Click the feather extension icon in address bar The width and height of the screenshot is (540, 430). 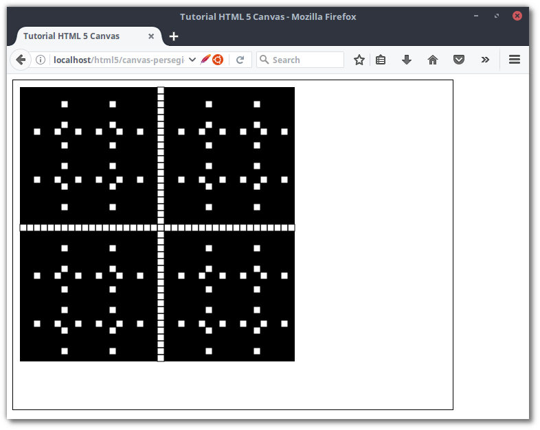tap(205, 60)
